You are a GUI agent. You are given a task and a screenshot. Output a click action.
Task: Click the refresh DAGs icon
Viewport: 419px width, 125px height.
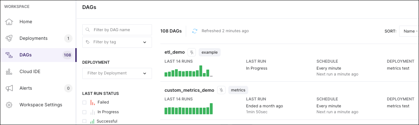pyautogui.click(x=195, y=31)
